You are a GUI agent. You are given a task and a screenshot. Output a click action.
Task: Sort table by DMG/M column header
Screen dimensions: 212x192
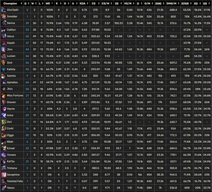click(173, 3)
